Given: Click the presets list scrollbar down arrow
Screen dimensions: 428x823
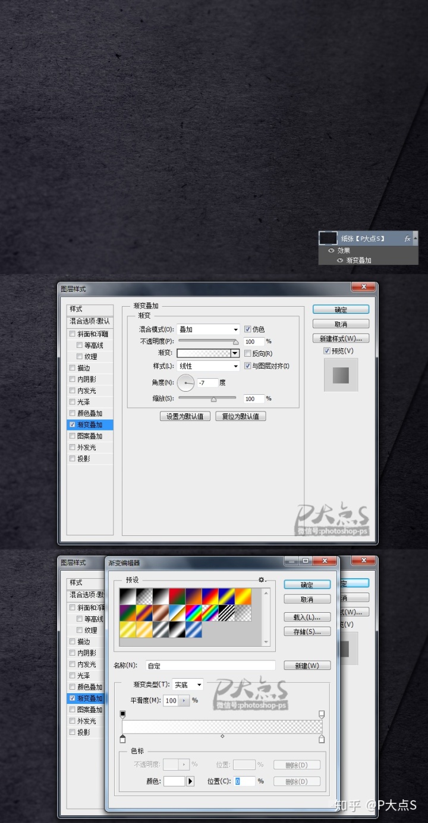Looking at the screenshot, I should pos(266,642).
